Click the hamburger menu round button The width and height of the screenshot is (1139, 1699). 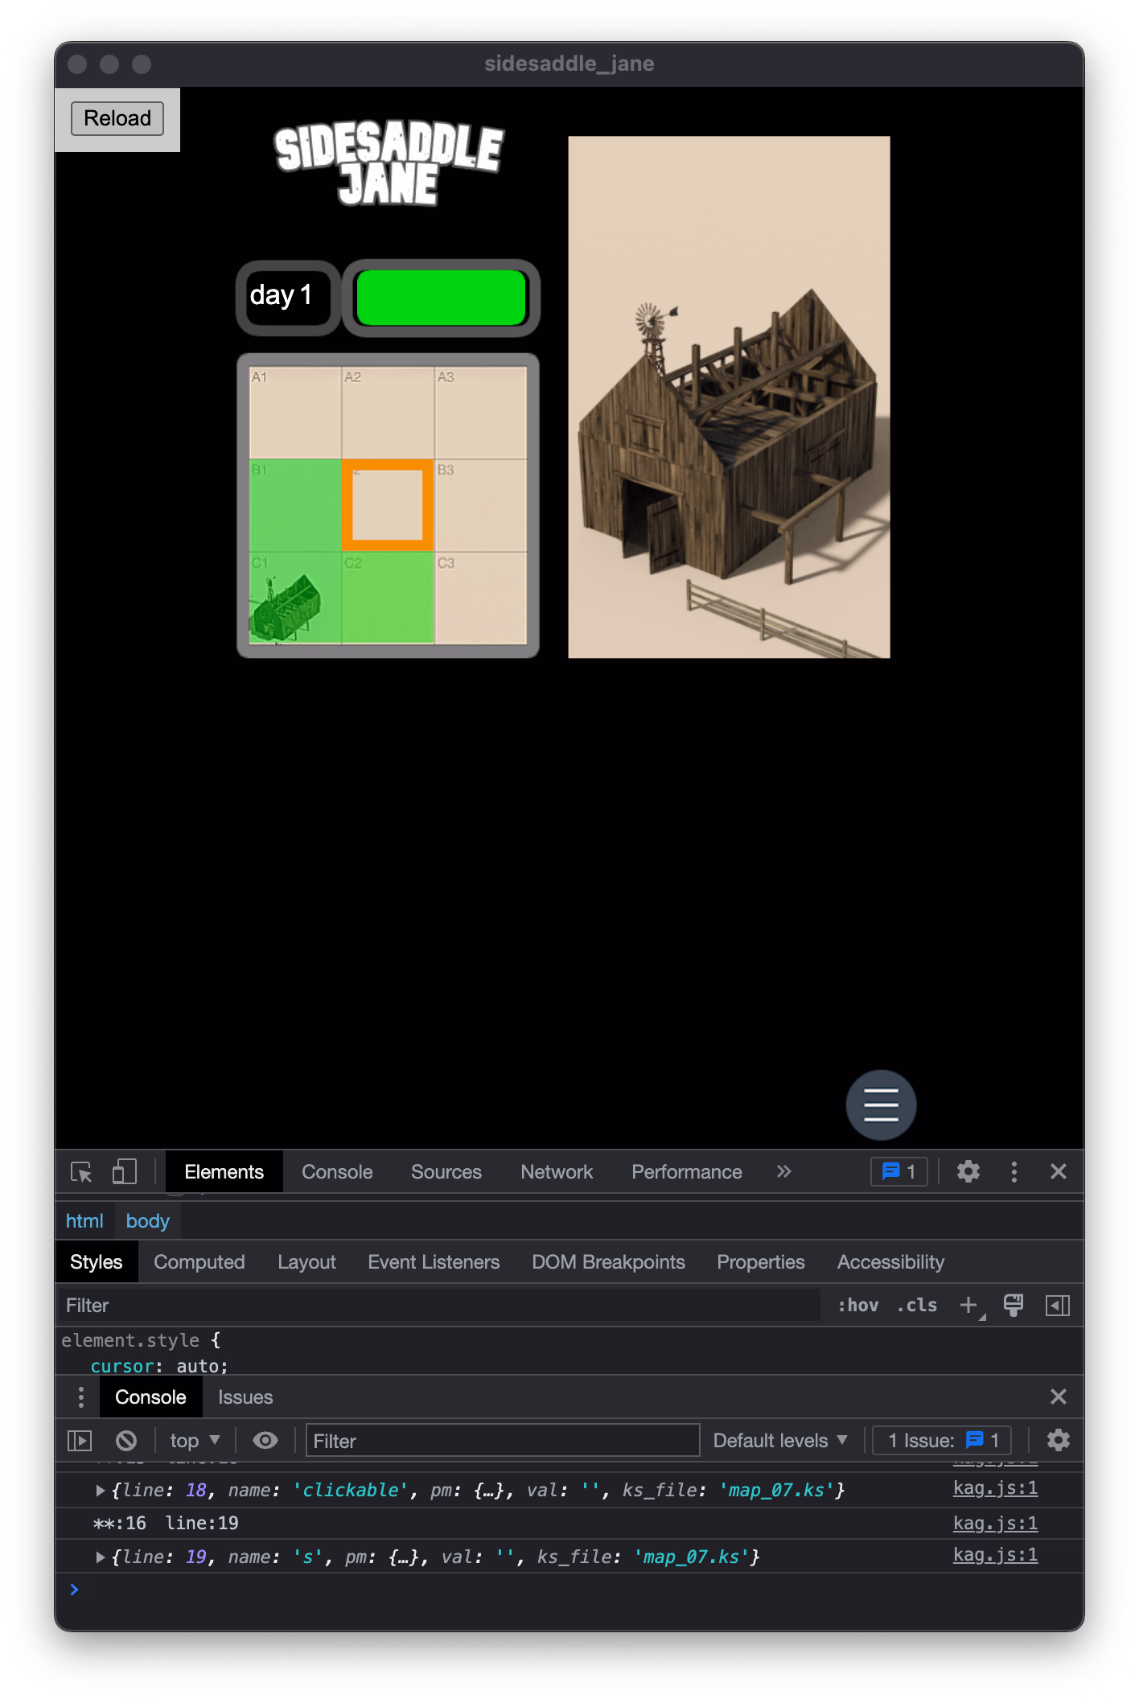click(x=881, y=1105)
